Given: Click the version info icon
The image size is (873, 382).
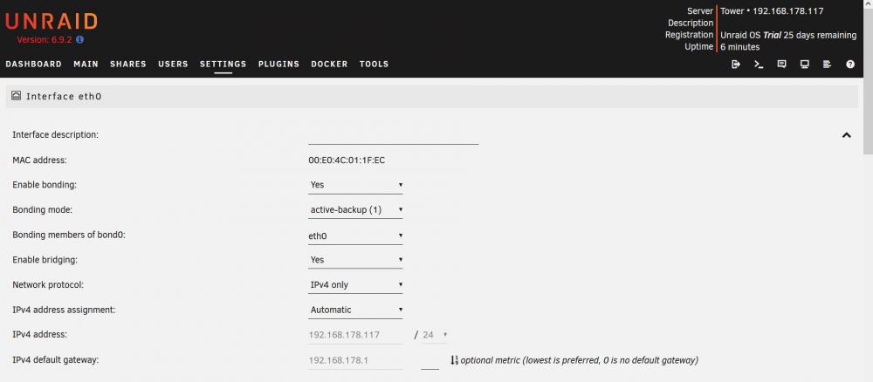Looking at the screenshot, I should [x=79, y=40].
